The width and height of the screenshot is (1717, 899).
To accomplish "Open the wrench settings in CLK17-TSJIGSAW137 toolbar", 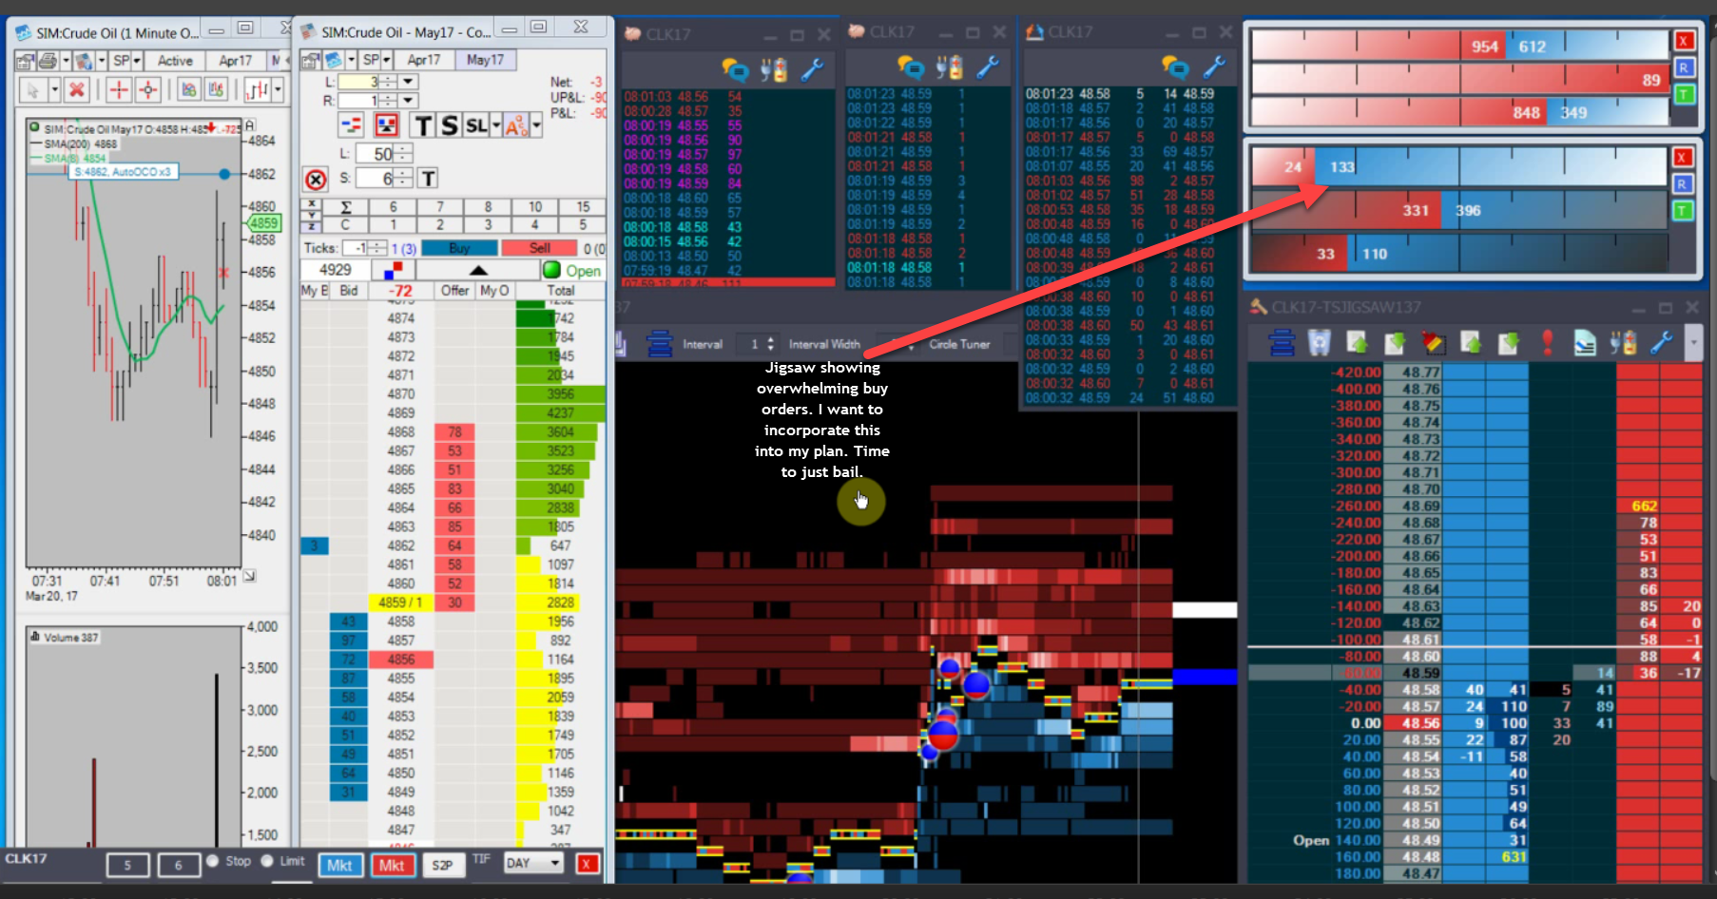I will (x=1661, y=342).
